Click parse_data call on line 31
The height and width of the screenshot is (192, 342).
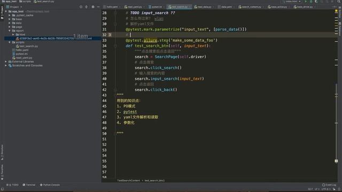tap(226, 29)
